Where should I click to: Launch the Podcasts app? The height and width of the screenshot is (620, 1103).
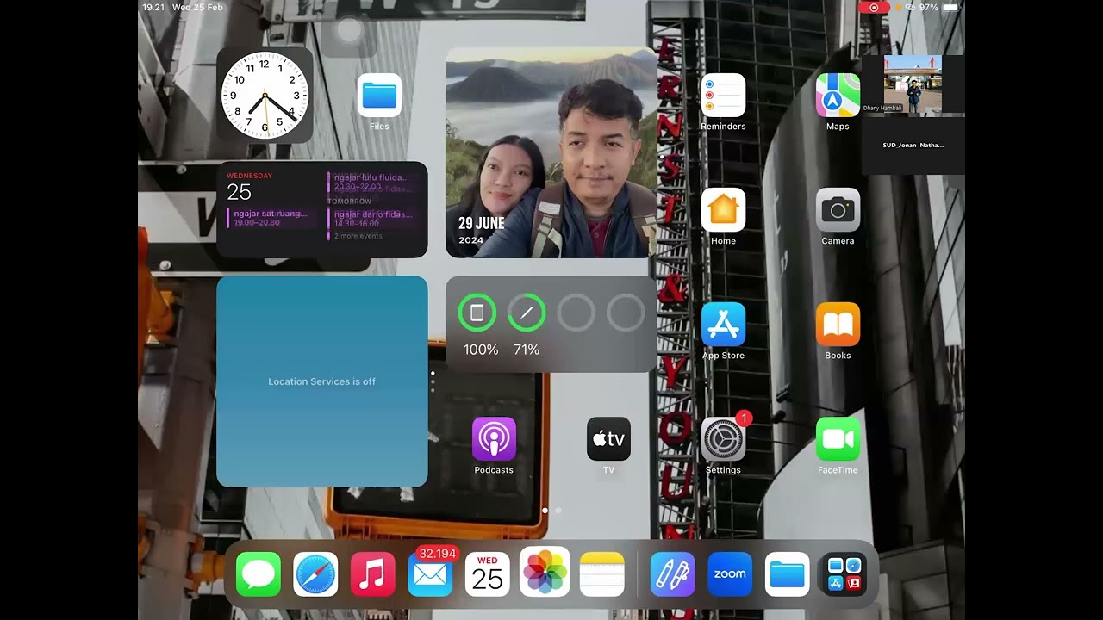pos(494,438)
